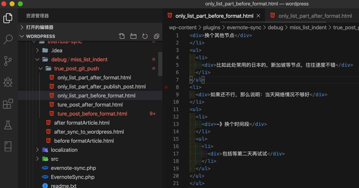This screenshot has height=188, width=359.
Task: Click the src folder icon
Action: pyautogui.click(x=45, y=159)
